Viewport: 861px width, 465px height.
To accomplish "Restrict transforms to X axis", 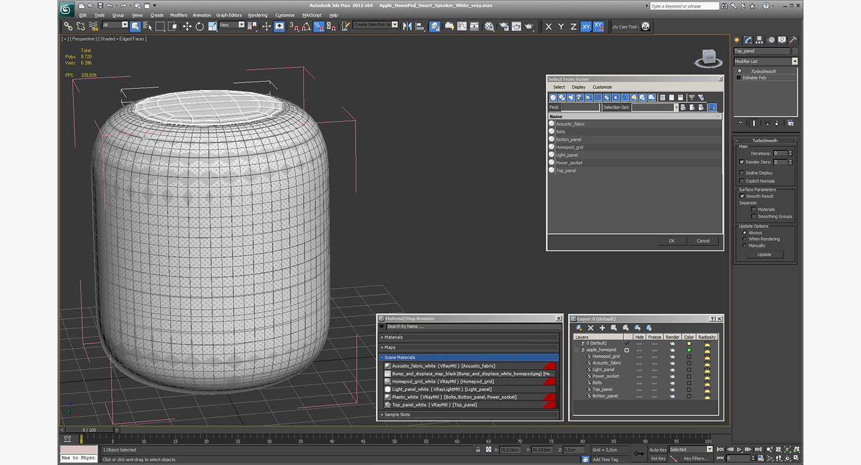I will tap(549, 27).
